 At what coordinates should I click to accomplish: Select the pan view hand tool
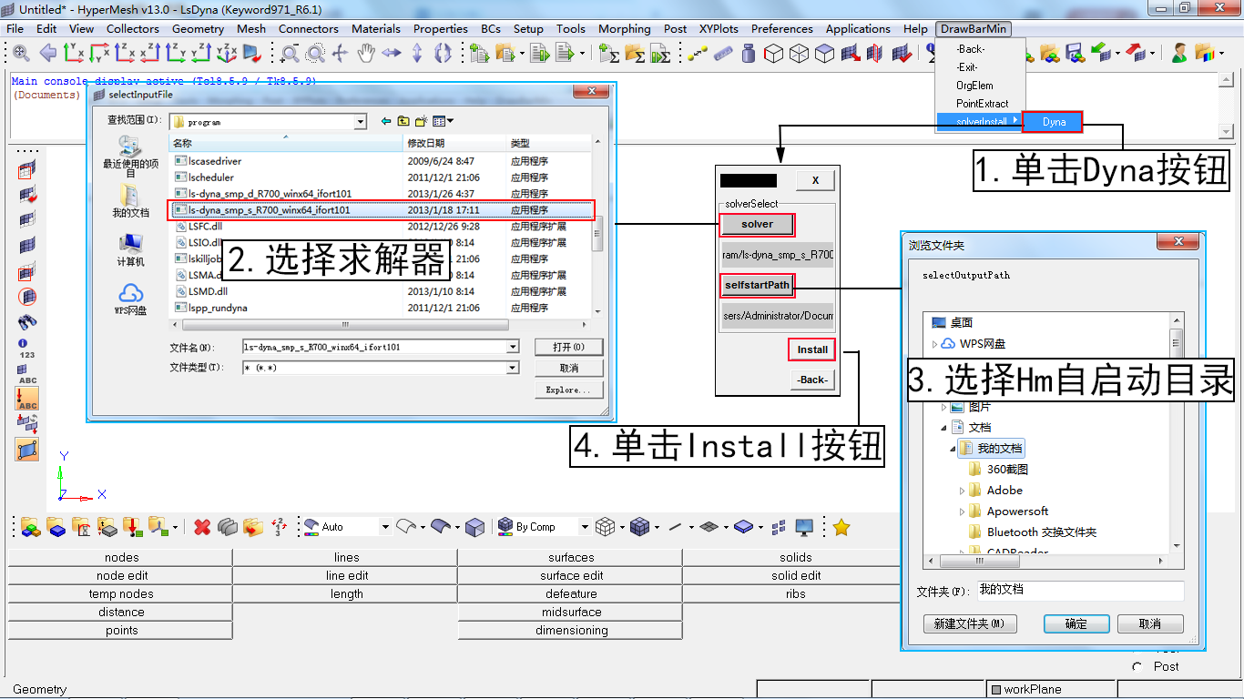[x=366, y=55]
